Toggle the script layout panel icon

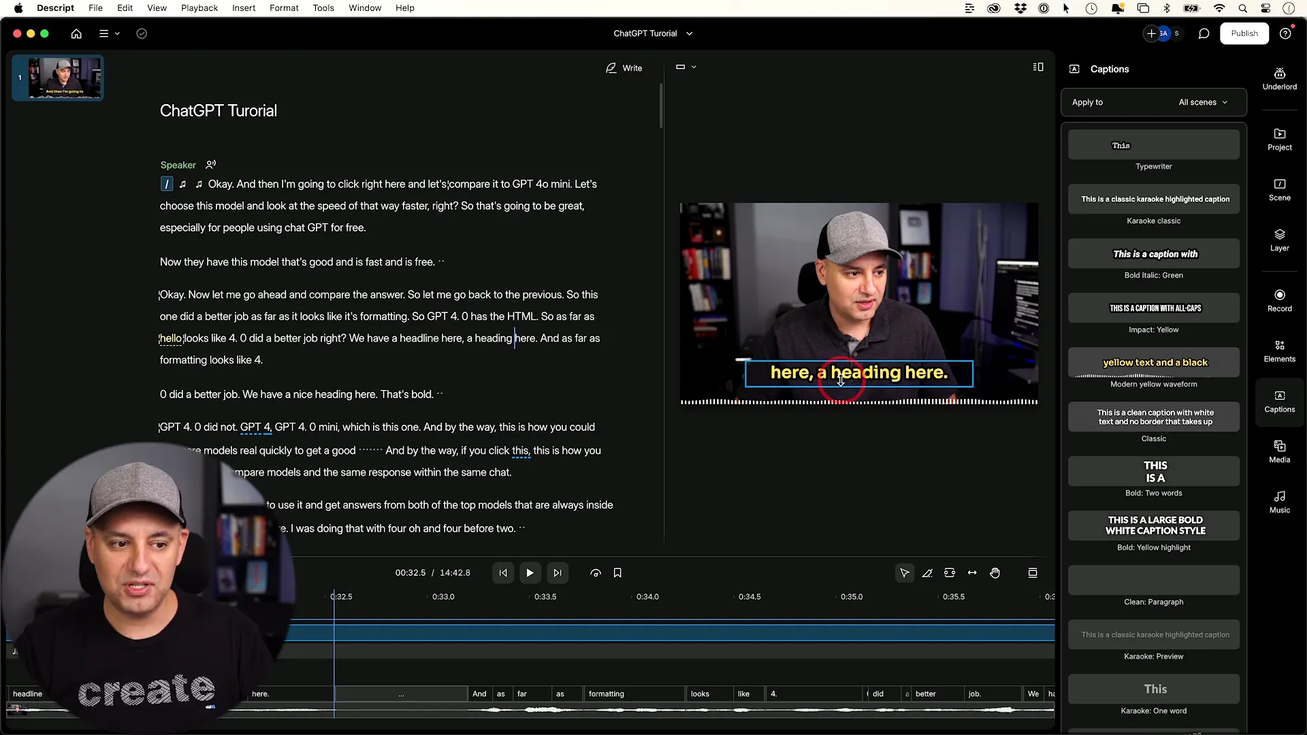pyautogui.click(x=1037, y=67)
